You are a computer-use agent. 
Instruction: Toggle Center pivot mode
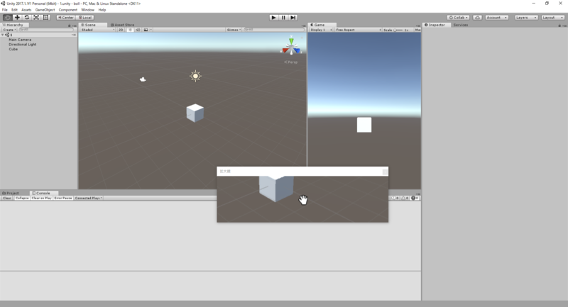65,17
